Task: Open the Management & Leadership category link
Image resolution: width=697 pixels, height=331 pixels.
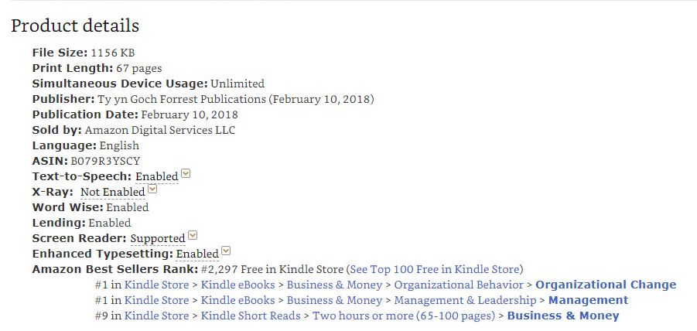Action: click(466, 300)
